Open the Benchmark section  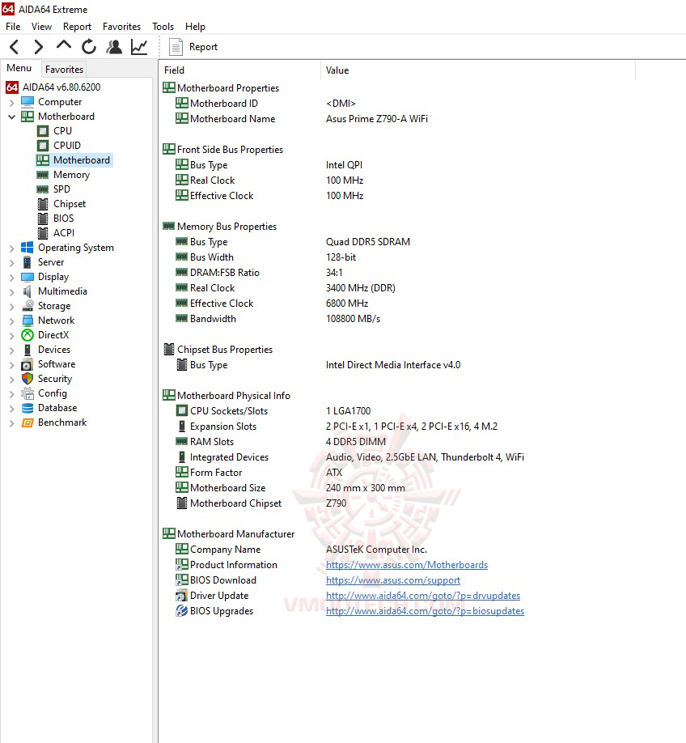61,422
